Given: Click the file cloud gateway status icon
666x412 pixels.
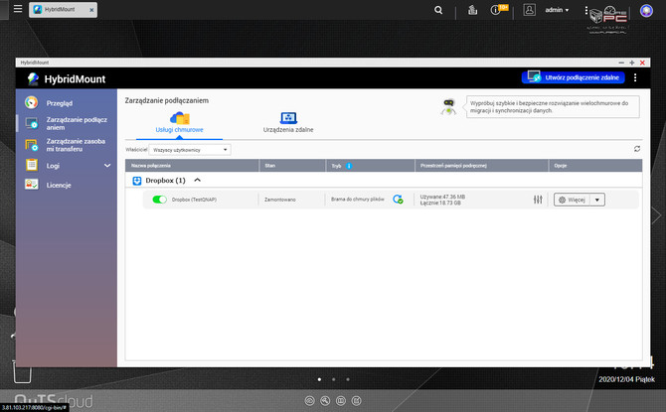Looking at the screenshot, I should tap(398, 200).
